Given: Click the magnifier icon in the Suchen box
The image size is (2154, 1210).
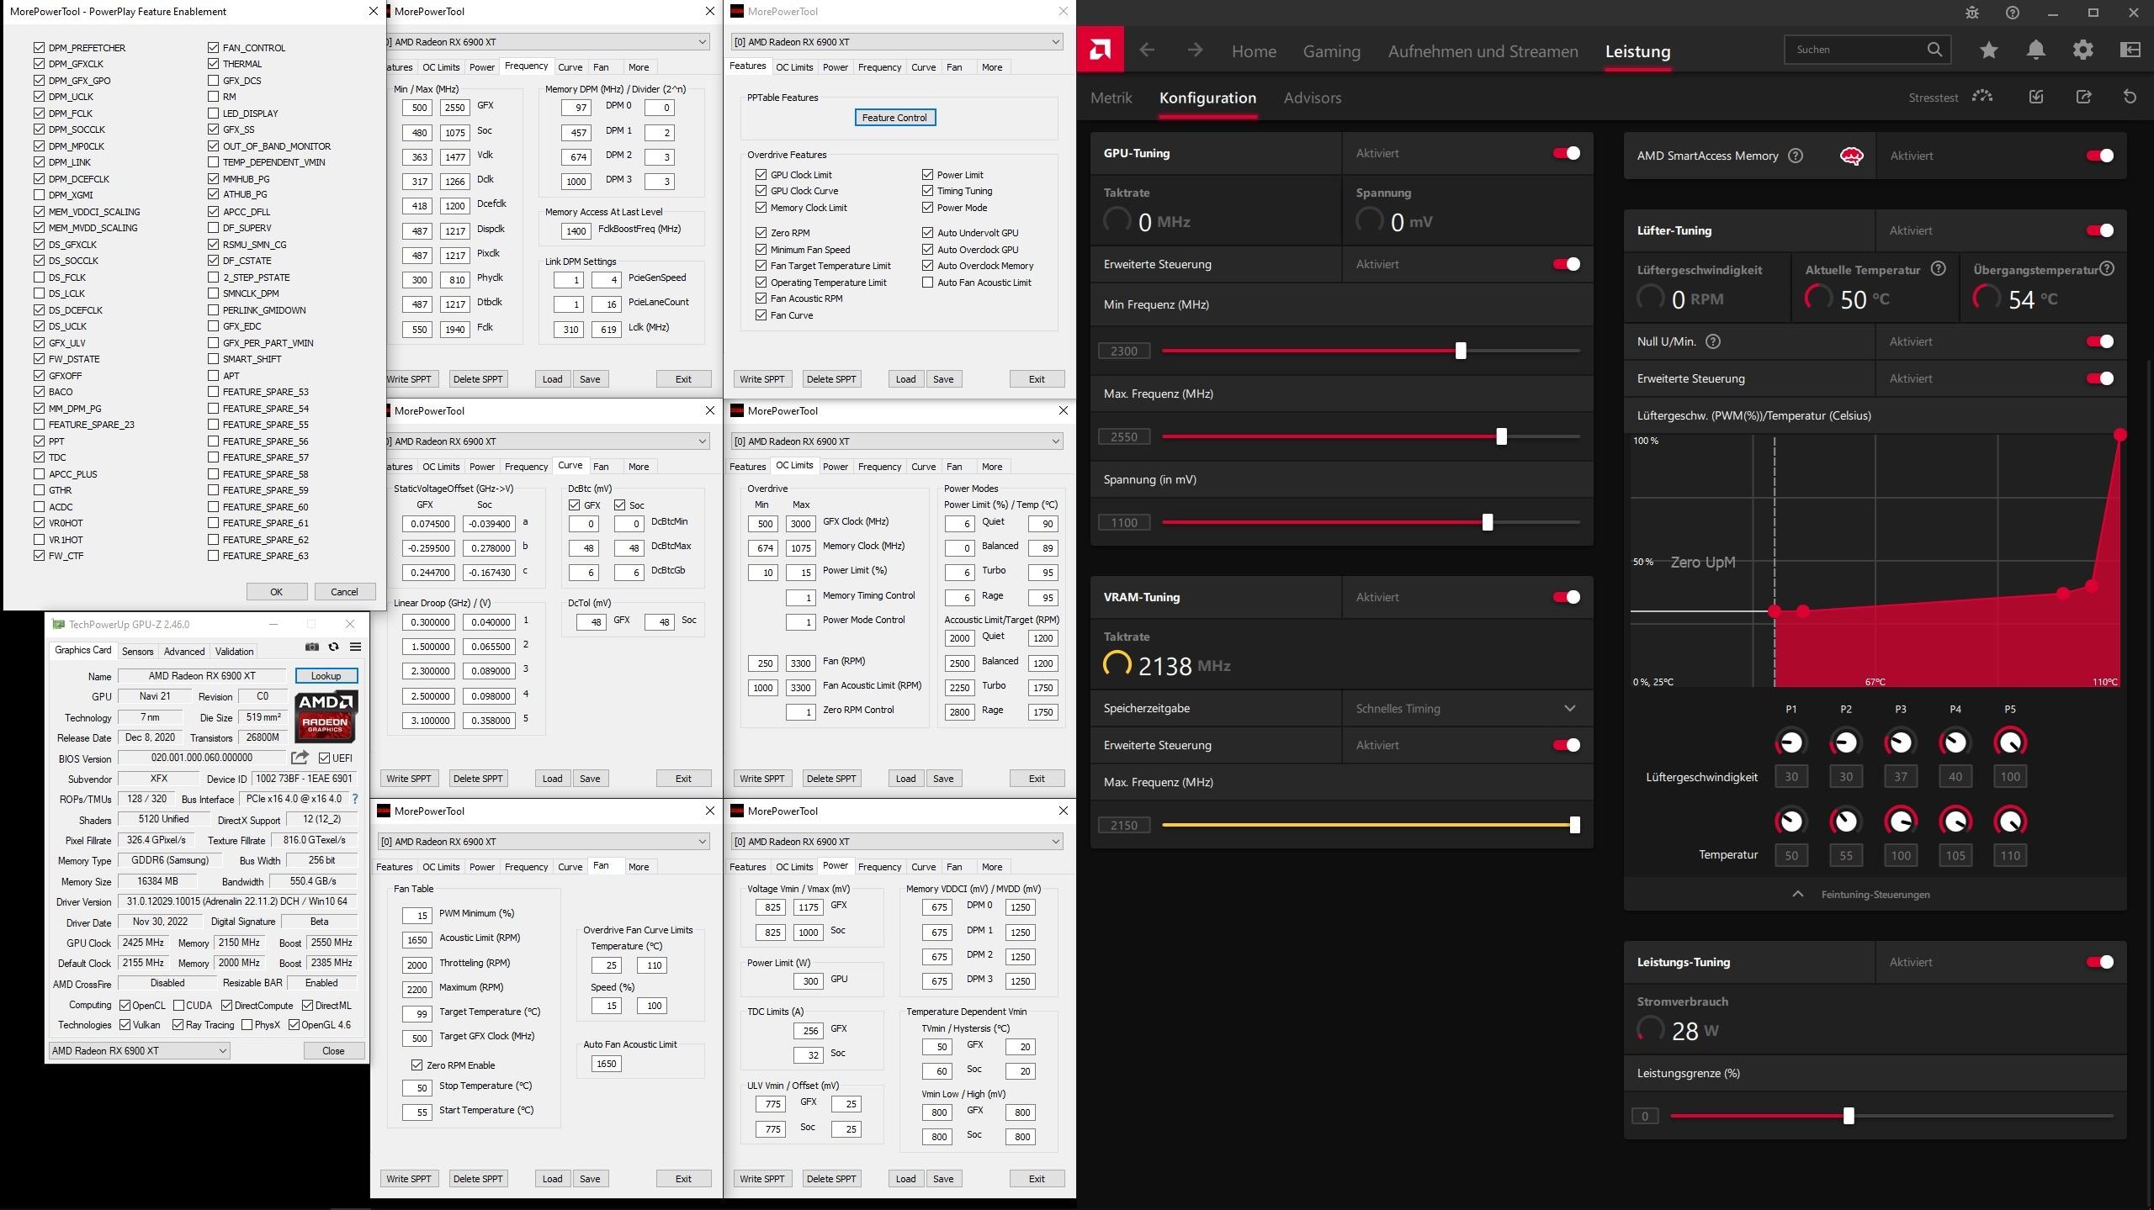Looking at the screenshot, I should pos(1934,50).
